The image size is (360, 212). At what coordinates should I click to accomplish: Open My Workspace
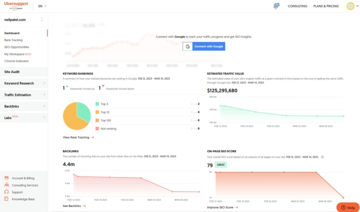point(18,54)
